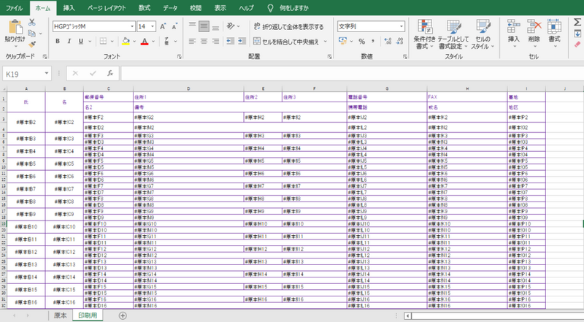
Task: Select the 印刷用 sheet tab
Action: (x=88, y=315)
